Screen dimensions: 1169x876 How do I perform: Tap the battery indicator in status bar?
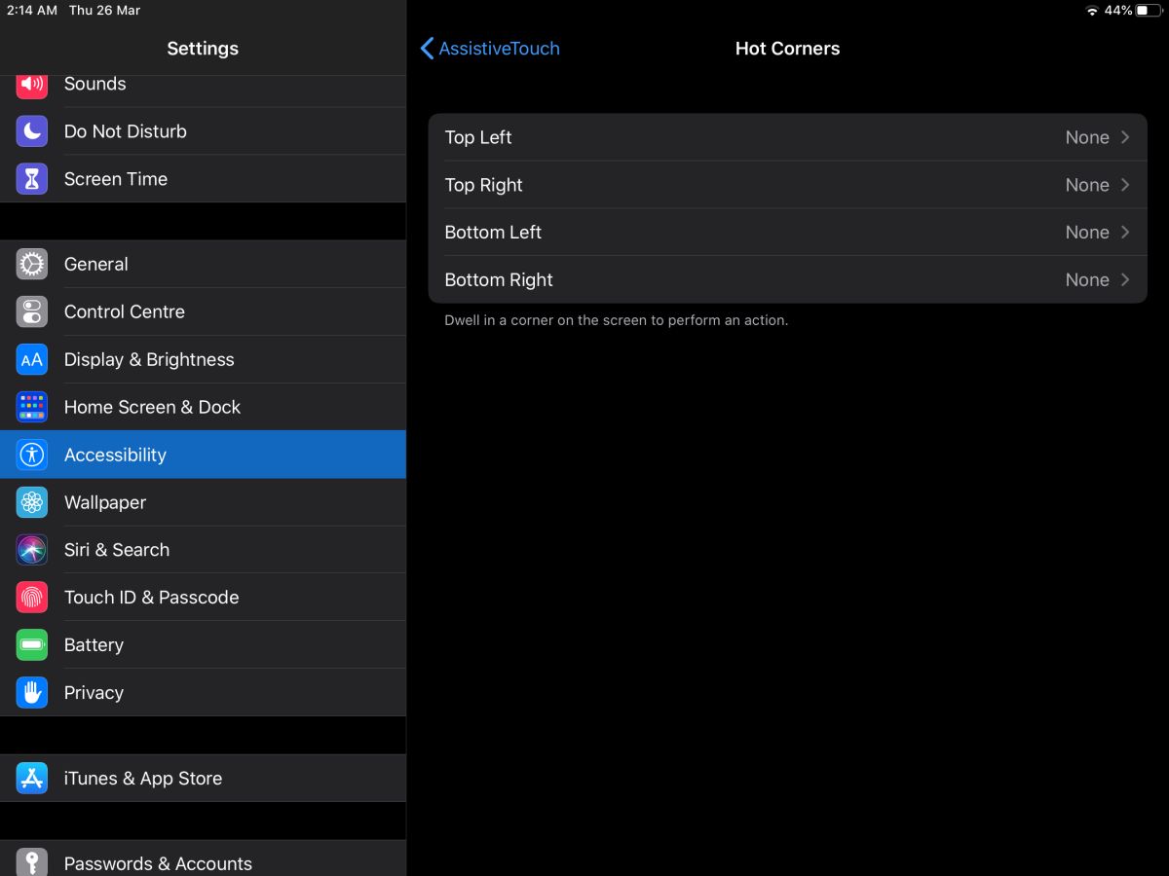(x=1148, y=11)
